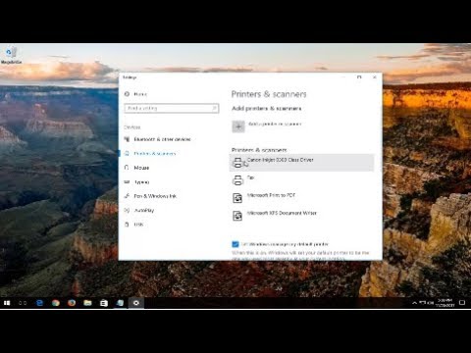The image size is (471, 353).
Task: Open USB settings
Action: pos(138,225)
